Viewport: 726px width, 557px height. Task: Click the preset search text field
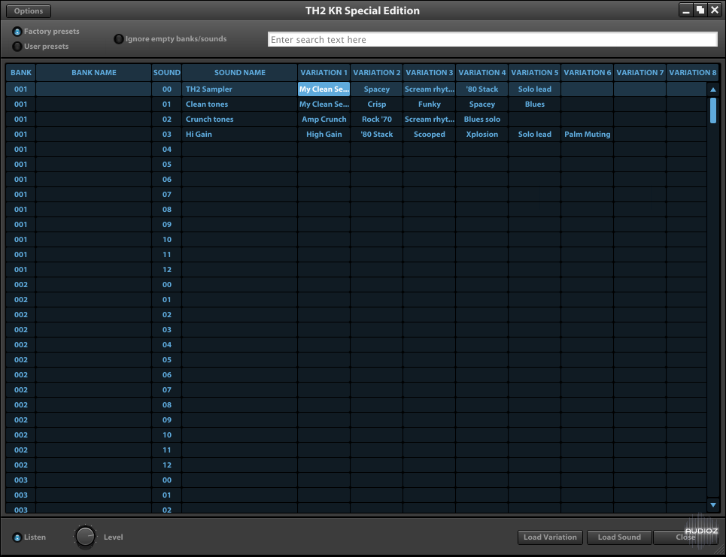pos(493,40)
